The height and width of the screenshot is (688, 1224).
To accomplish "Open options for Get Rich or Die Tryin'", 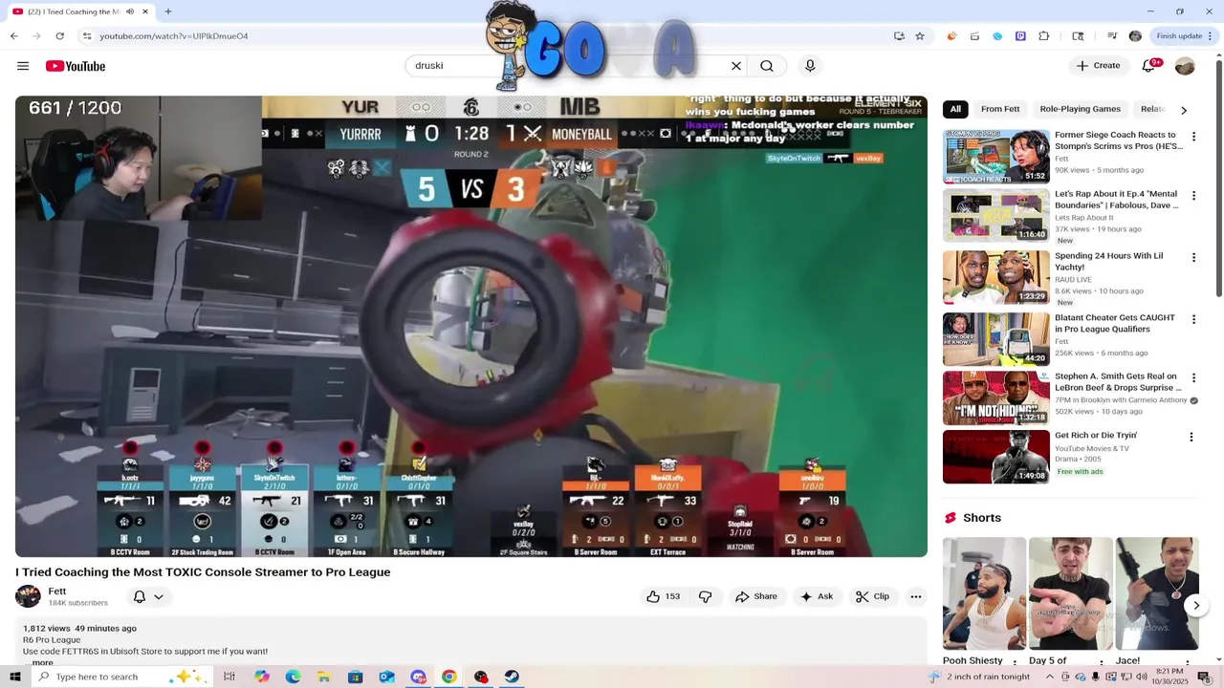I will click(x=1191, y=437).
